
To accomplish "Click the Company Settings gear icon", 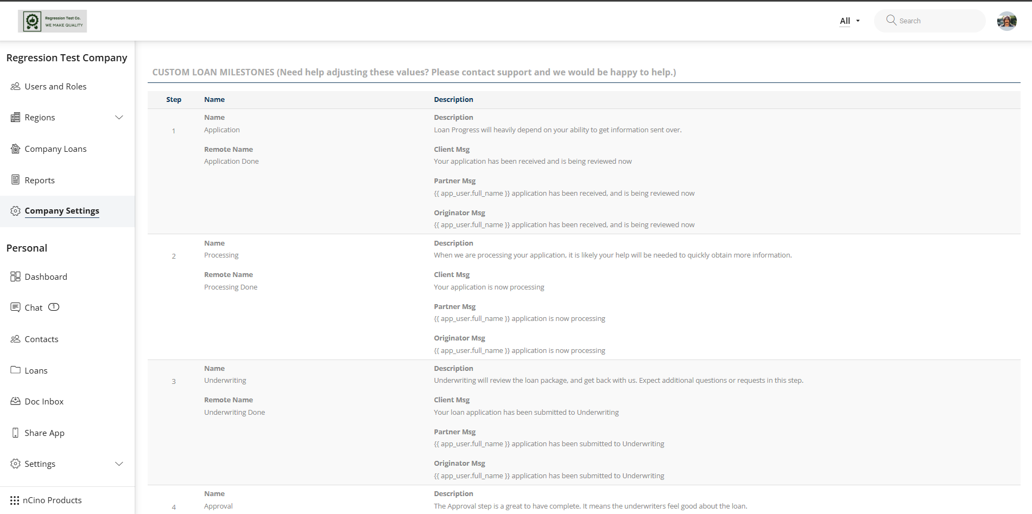I will point(15,211).
